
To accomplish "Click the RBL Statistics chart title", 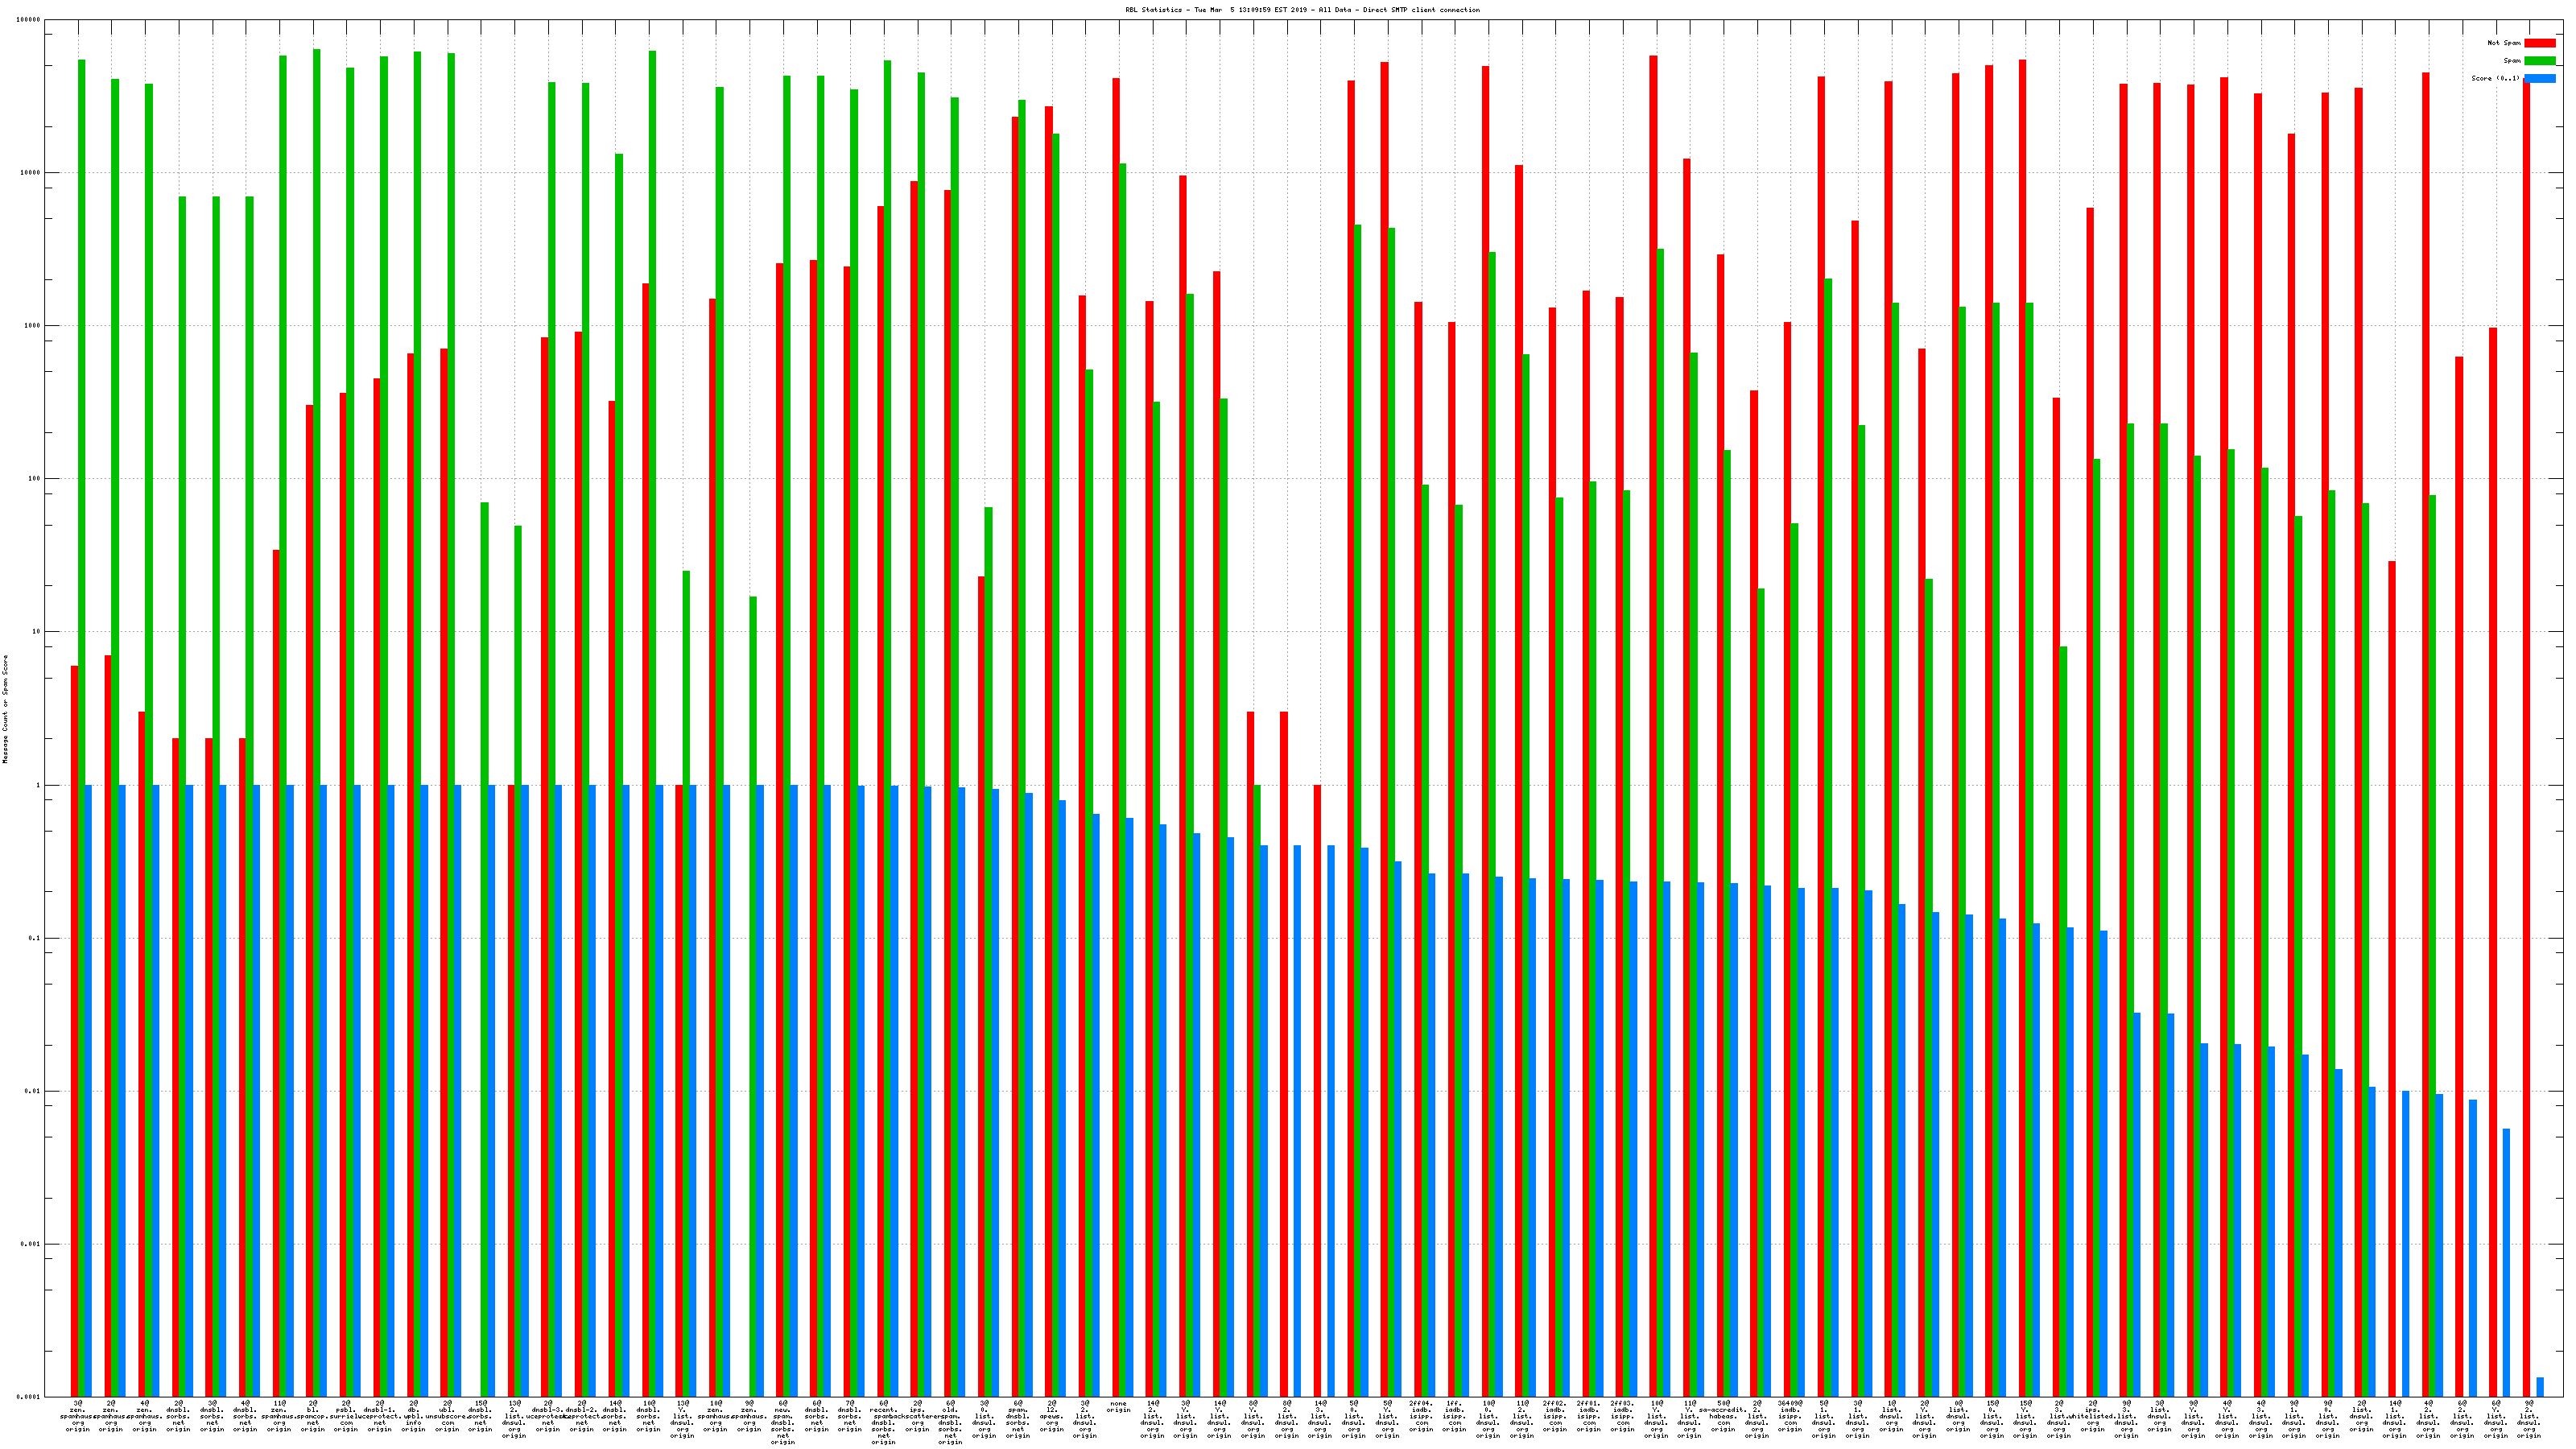I will click(x=1302, y=10).
